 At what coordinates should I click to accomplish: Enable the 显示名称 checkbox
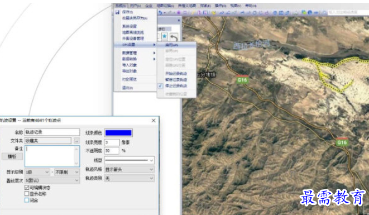(27, 194)
